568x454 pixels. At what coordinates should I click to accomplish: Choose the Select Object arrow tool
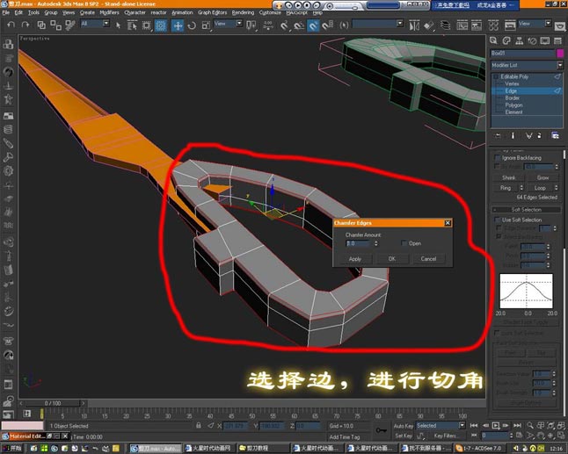pos(118,25)
